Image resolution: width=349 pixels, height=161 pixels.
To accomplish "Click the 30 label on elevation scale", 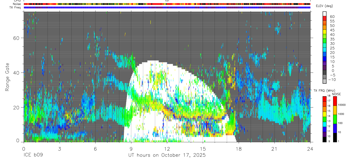I will click(x=332, y=44).
